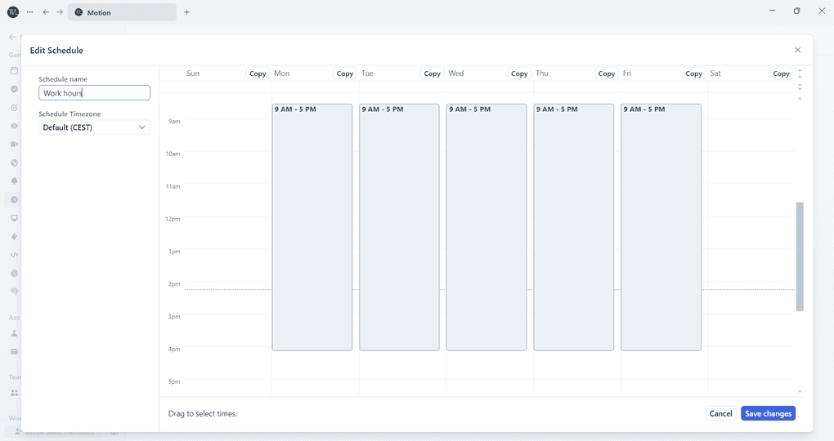Open the team members icon in sidebar
This screenshot has width=834, height=441.
(x=15, y=393)
